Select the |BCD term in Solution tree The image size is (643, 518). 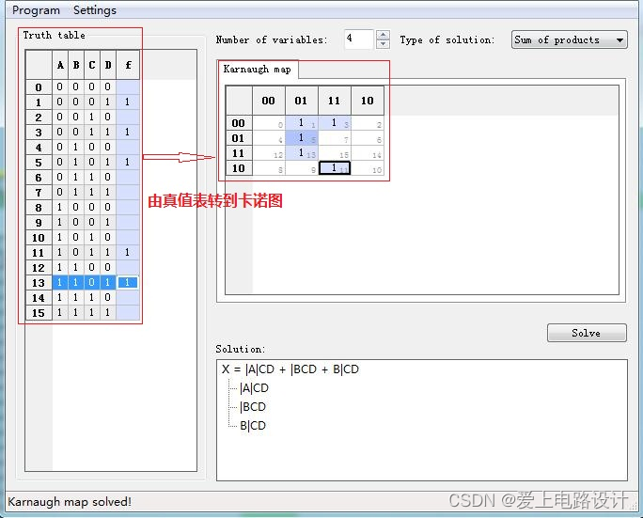click(x=253, y=407)
